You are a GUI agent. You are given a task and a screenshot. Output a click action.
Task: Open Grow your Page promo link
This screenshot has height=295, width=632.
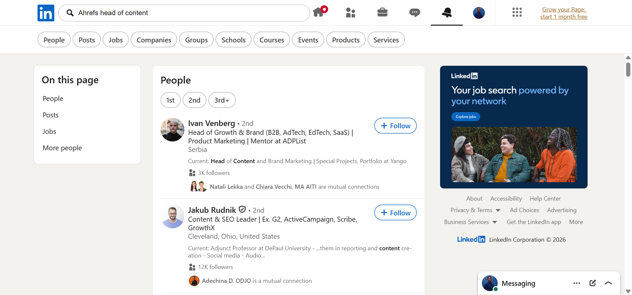tap(564, 13)
